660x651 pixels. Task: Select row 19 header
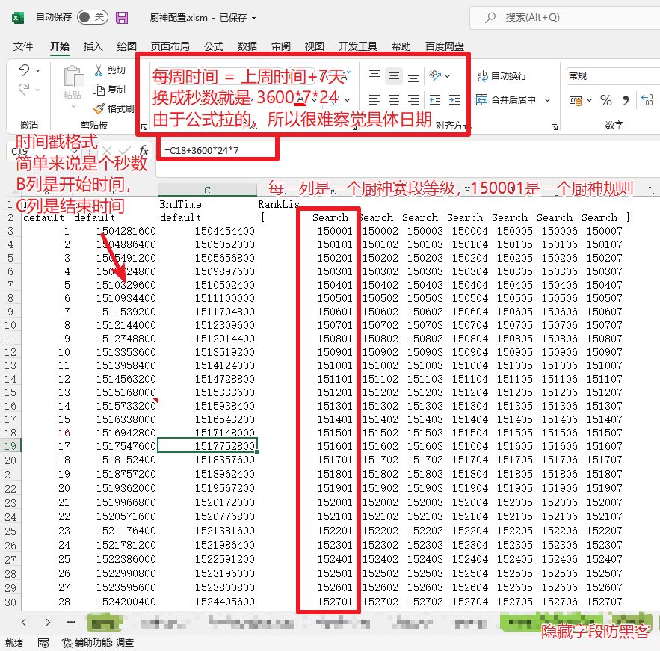coord(10,446)
